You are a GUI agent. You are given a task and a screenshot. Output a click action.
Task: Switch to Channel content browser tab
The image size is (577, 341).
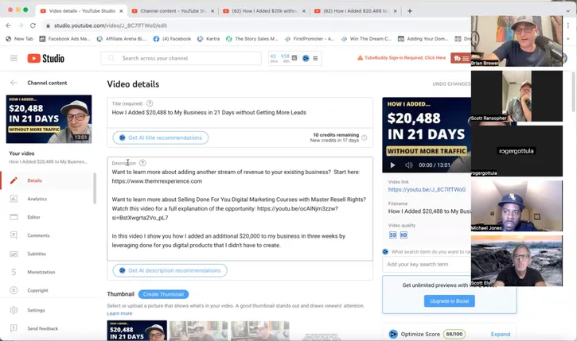[x=173, y=11]
